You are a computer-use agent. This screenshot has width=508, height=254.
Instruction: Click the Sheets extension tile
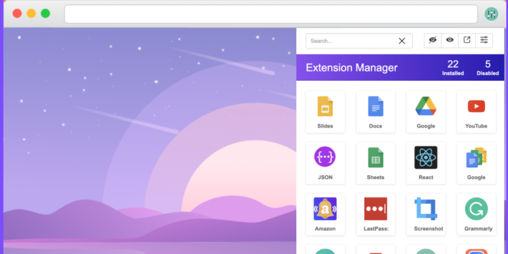(376, 163)
